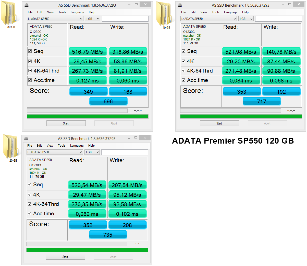The height and width of the screenshot is (266, 307).
Task: Open Help menu in window scoring 735
Action: (91, 146)
